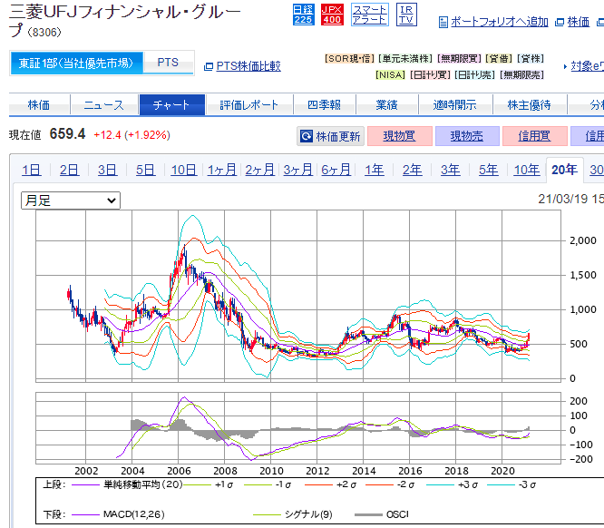Click the purple 単純移動平均(20) legend line
This screenshot has width=604, height=528.
[x=86, y=485]
